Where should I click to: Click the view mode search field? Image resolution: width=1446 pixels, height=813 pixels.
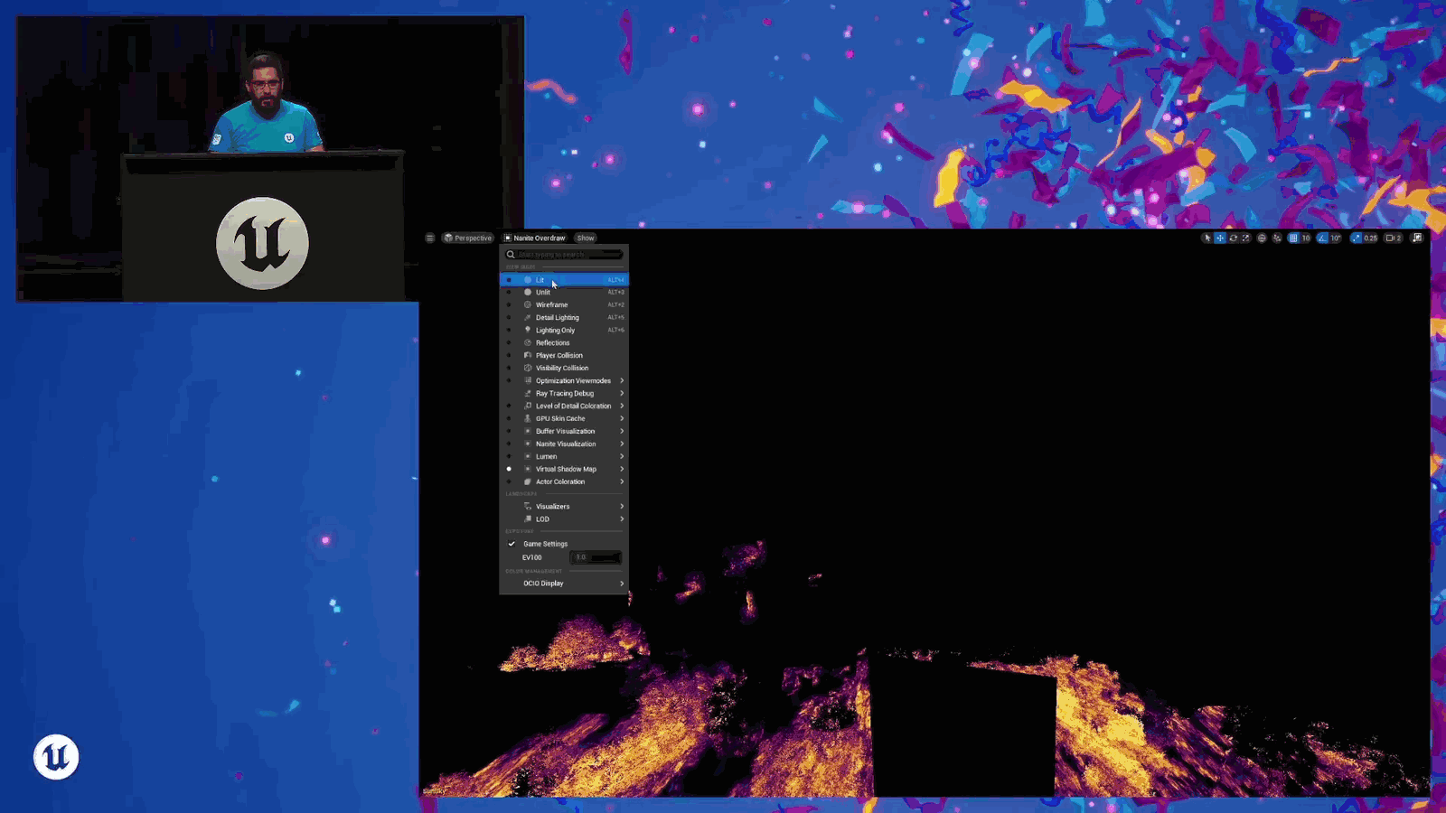[x=564, y=254]
